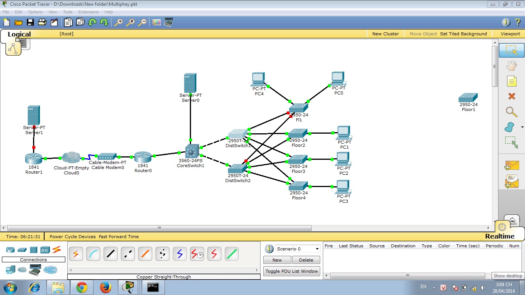Click the Zoom Out magnifier icon

pyautogui.click(x=142, y=22)
